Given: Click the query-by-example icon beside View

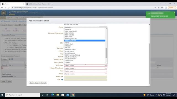Looking at the screenshot, I should point(10,59).
